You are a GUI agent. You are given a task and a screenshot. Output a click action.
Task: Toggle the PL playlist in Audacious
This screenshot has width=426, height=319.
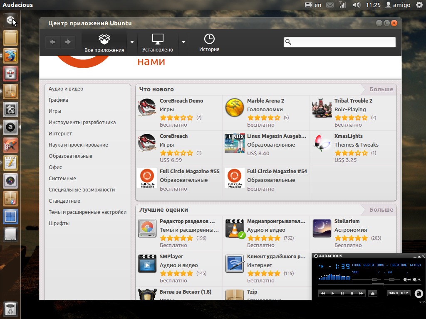tap(417, 280)
